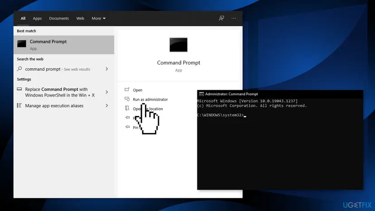Click the keyboard icon beside Replace Command Prompt
Screen dimensions: 375x211
point(19,89)
